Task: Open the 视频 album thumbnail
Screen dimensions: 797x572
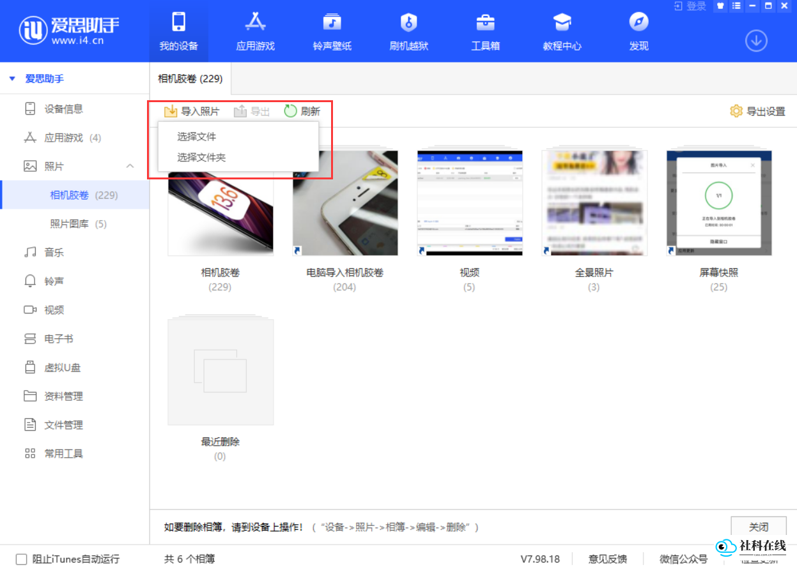Action: (470, 203)
